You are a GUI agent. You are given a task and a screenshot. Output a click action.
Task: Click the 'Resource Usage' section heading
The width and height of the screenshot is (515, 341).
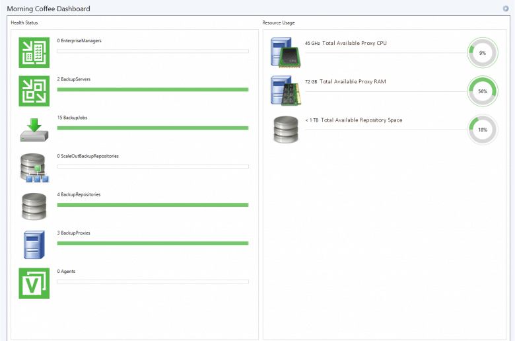pyautogui.click(x=279, y=22)
